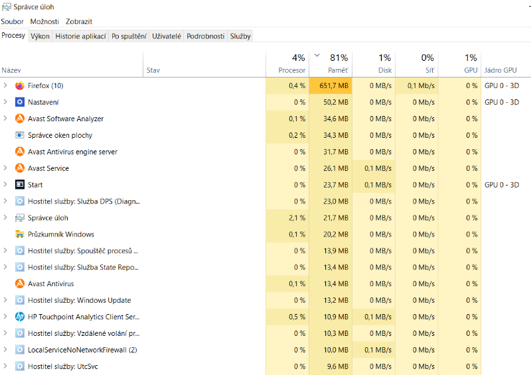531x375 pixels.
Task: Expand the Firefox (10) process group
Action: (5, 85)
